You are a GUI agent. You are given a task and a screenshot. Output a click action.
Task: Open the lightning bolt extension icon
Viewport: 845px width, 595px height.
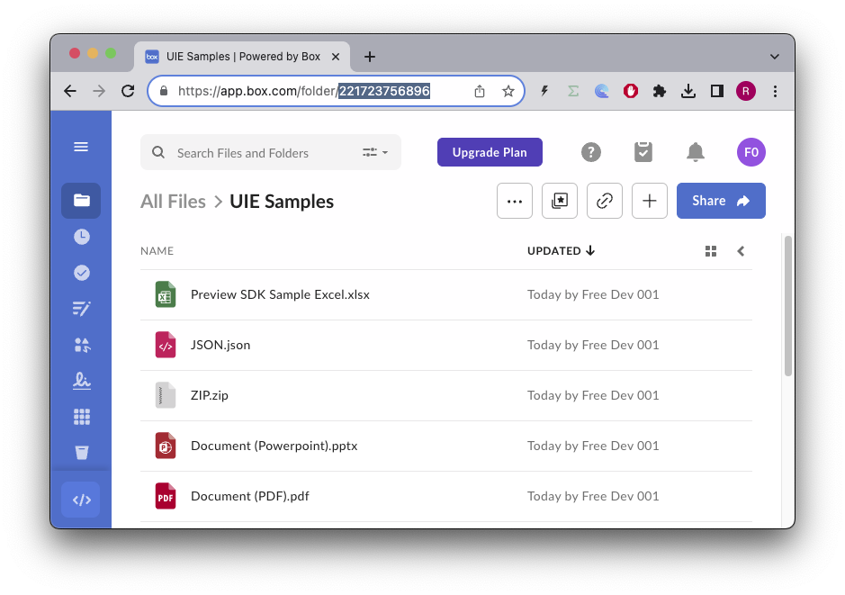[544, 91]
